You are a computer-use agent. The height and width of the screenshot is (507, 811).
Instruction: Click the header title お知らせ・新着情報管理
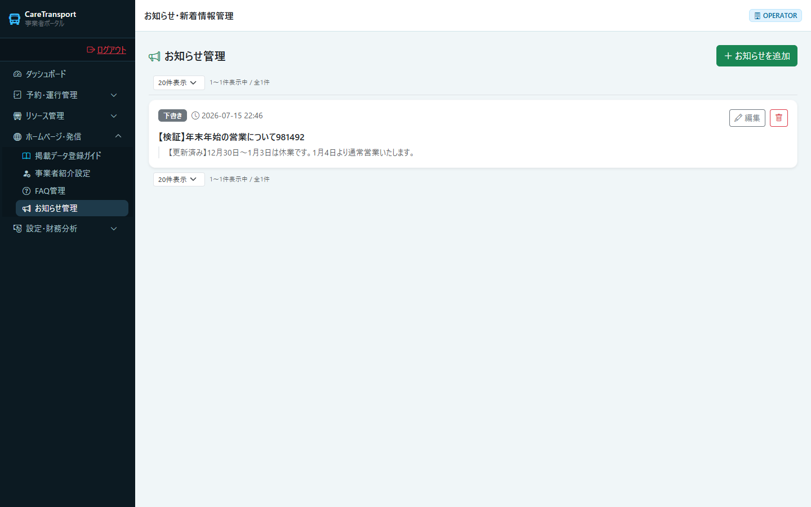189,16
